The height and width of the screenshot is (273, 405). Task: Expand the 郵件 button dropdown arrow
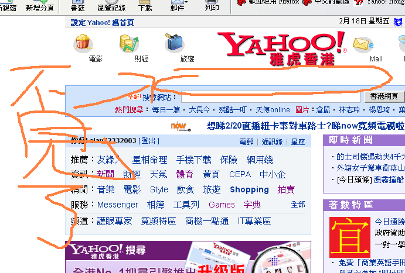186,2
